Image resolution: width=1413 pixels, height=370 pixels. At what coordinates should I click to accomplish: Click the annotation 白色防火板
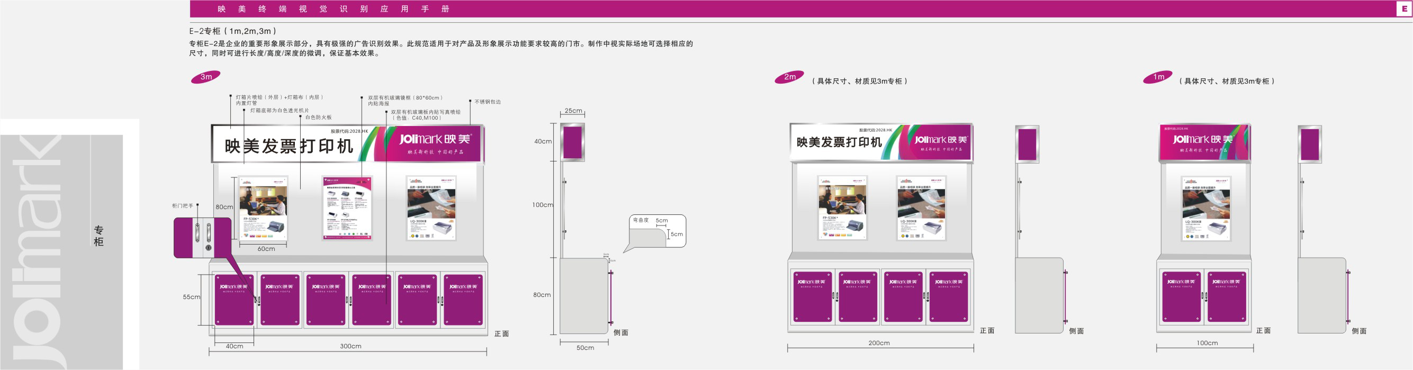pos(319,118)
